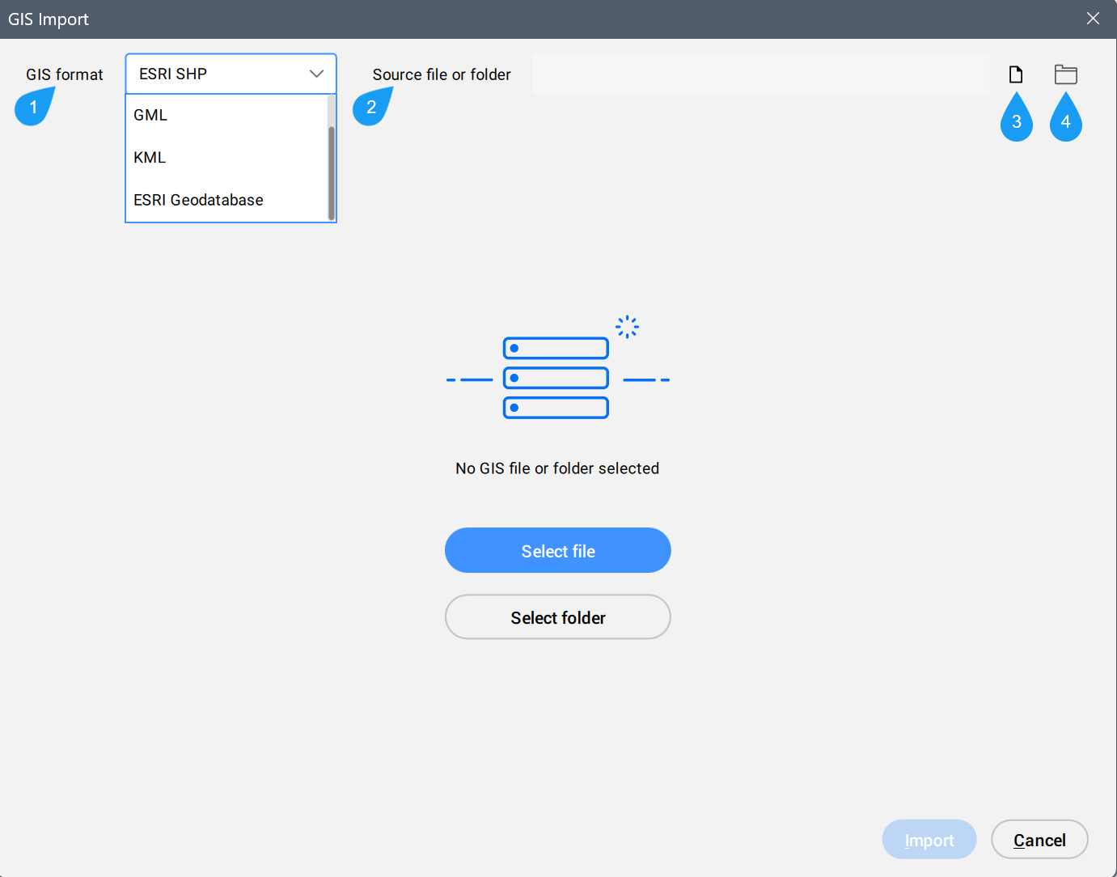Click the blue callout marker numbered 4
The height and width of the screenshot is (877, 1117).
(1065, 121)
